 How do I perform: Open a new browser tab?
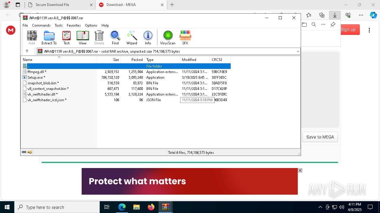tap(172, 5)
